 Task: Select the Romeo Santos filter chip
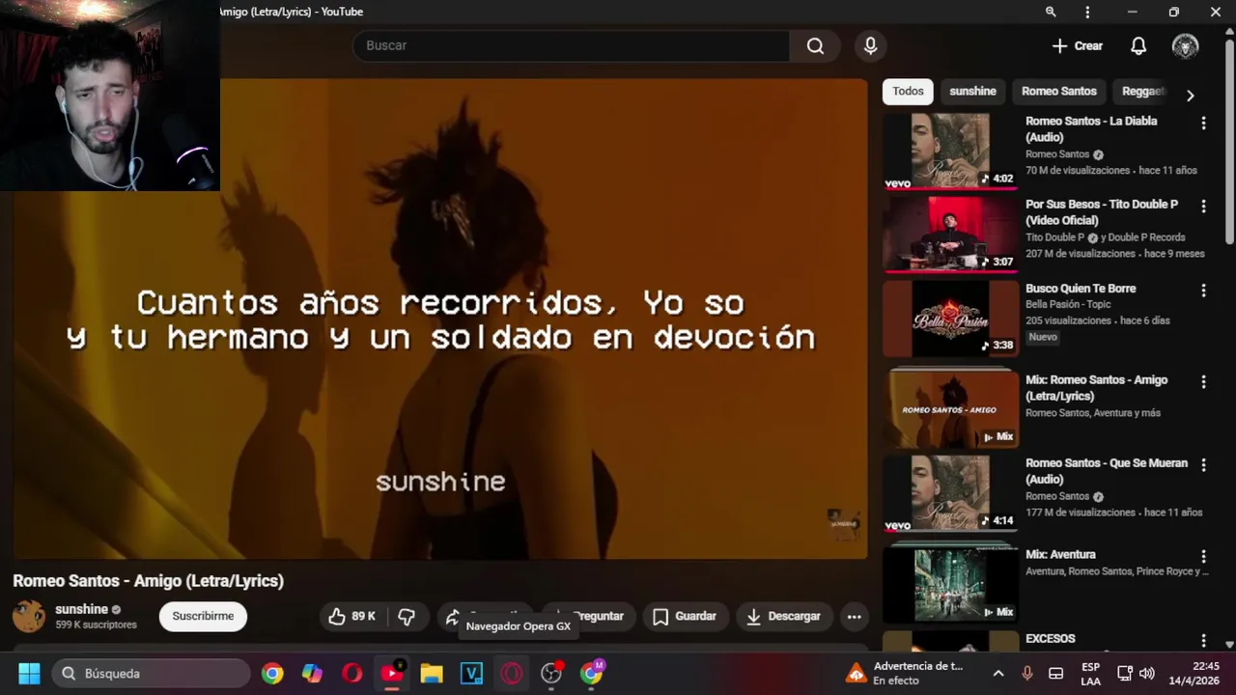pos(1058,91)
